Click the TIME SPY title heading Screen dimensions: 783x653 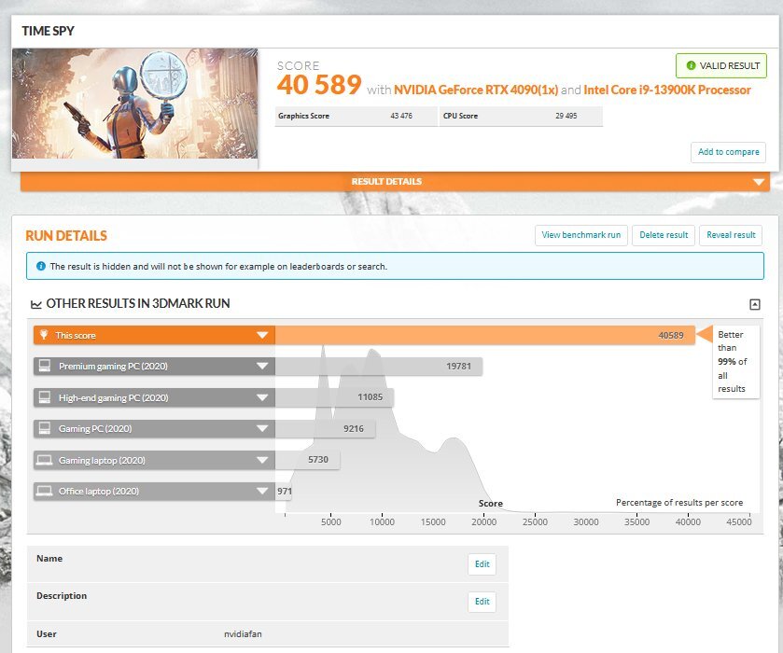tap(48, 31)
